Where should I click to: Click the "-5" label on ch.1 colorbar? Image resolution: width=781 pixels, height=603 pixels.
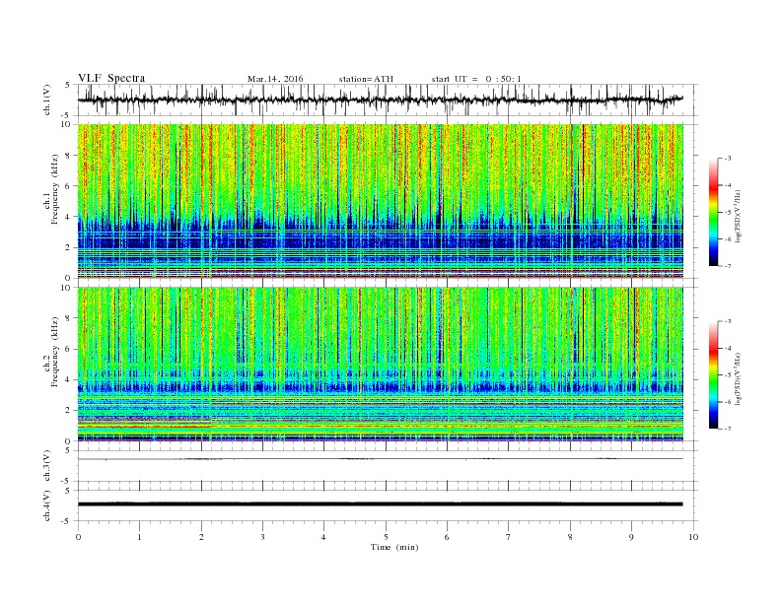coord(728,213)
